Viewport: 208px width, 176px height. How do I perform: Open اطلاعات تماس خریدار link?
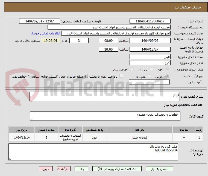point(46,33)
